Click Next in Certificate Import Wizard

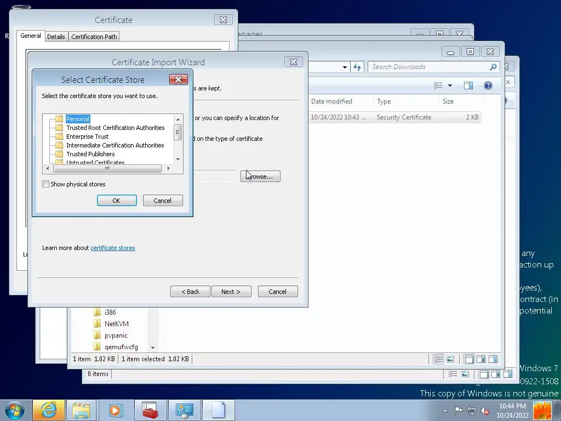[231, 292]
